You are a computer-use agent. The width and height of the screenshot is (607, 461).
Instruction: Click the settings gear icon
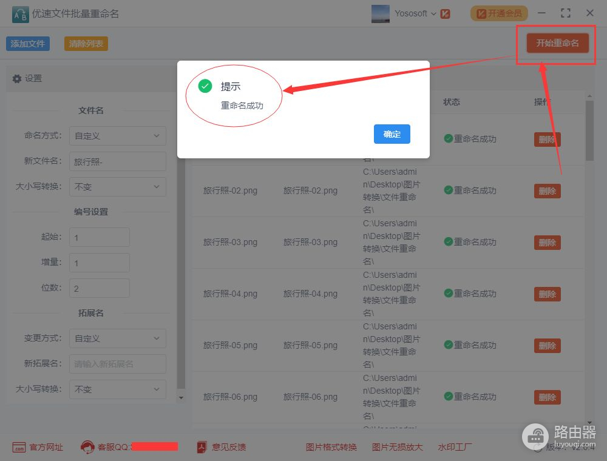[x=16, y=78]
